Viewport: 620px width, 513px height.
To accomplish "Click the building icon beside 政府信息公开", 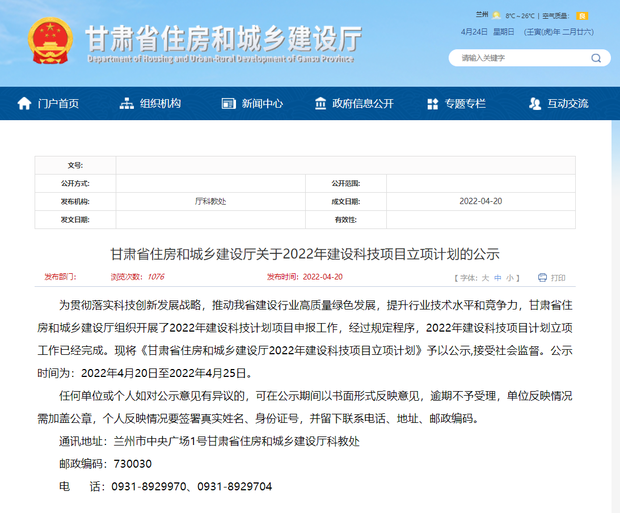I will click(x=320, y=103).
